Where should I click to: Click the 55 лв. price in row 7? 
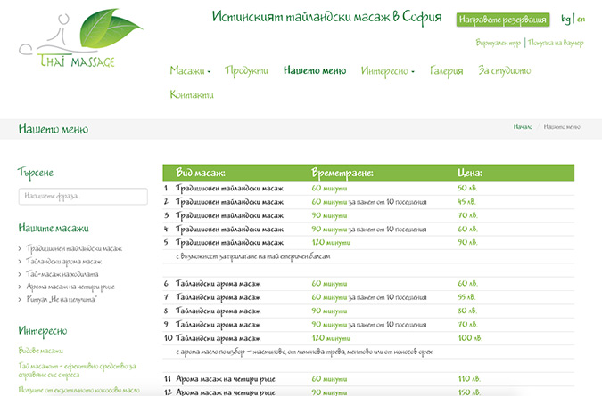(466, 297)
